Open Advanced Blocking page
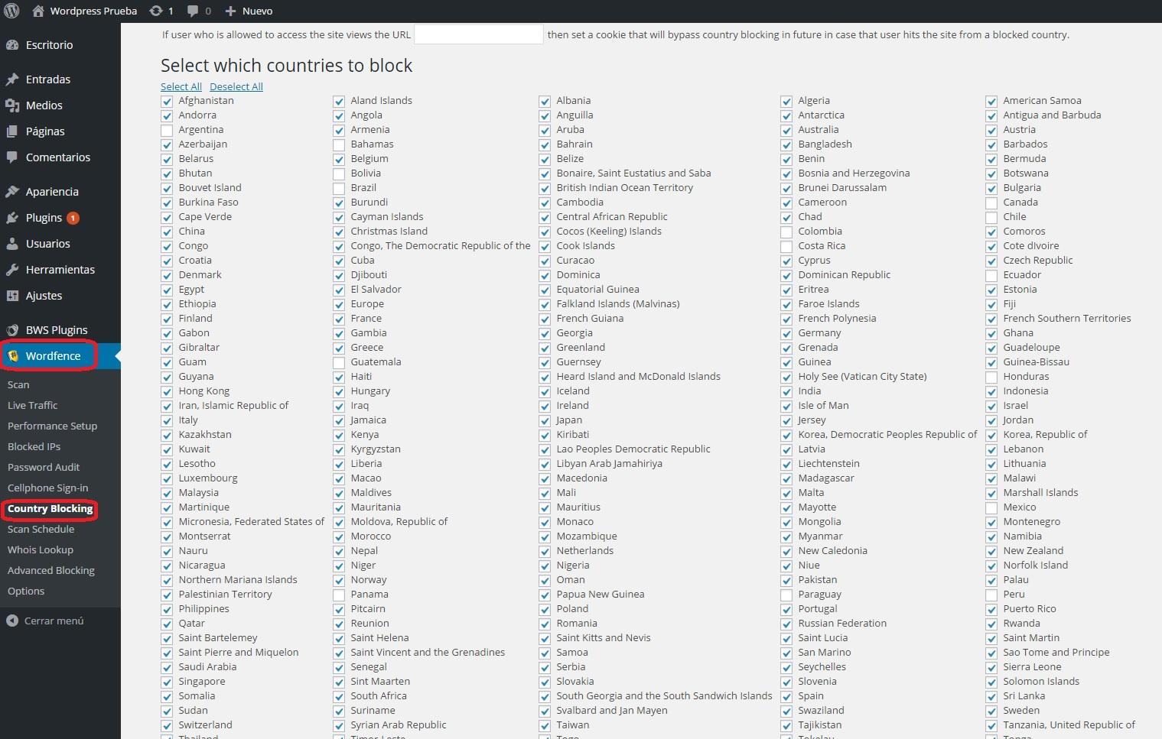This screenshot has height=739, width=1162. (51, 570)
